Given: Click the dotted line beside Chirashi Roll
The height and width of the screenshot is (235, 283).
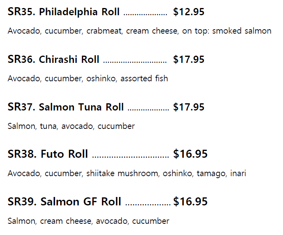Looking at the screenshot, I should point(135,62).
